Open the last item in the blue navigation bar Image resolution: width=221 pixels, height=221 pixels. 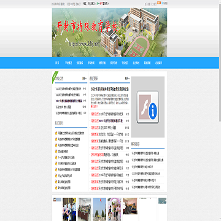(158, 63)
